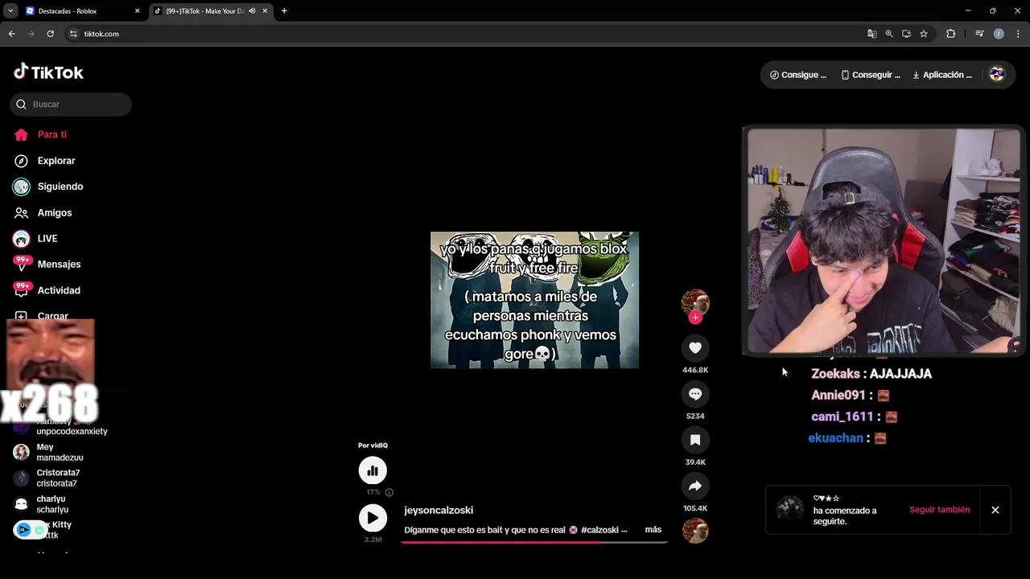Dismiss the follower notification
The image size is (1030, 579).
click(995, 510)
